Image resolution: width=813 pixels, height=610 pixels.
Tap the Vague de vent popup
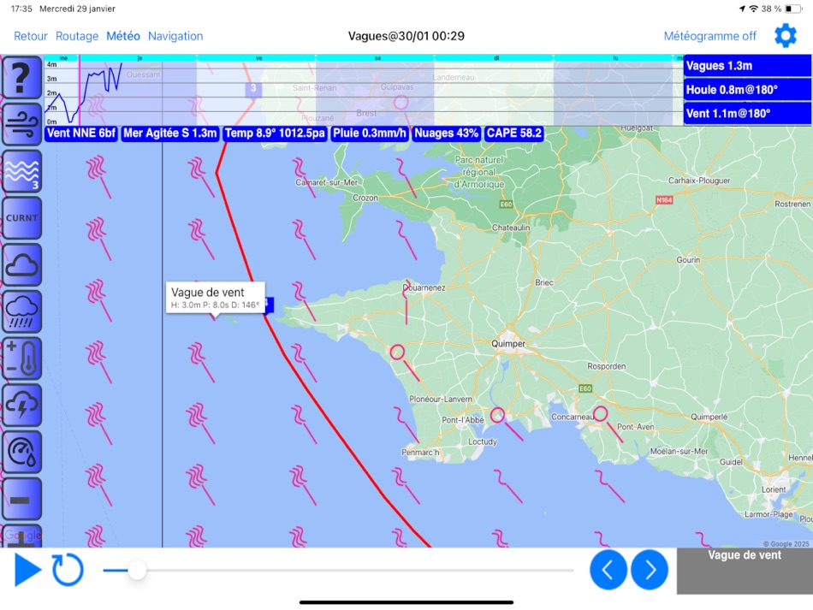[215, 298]
